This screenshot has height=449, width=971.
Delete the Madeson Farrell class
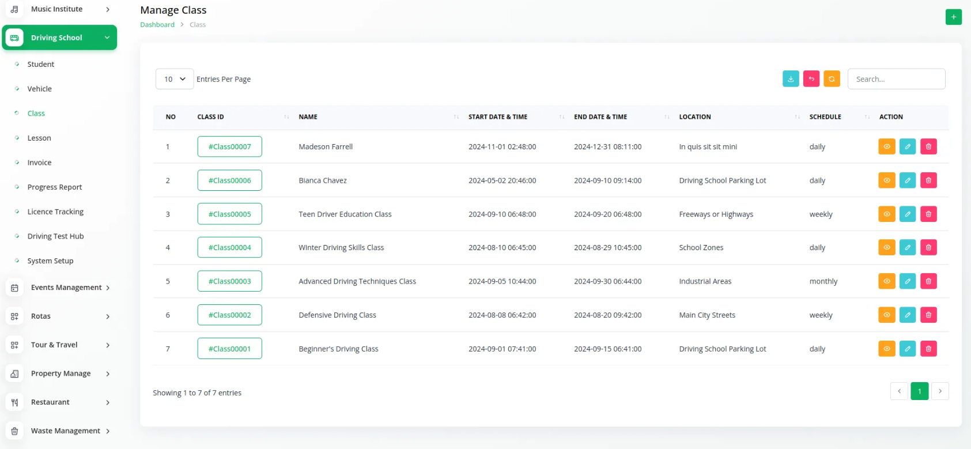[x=928, y=146]
